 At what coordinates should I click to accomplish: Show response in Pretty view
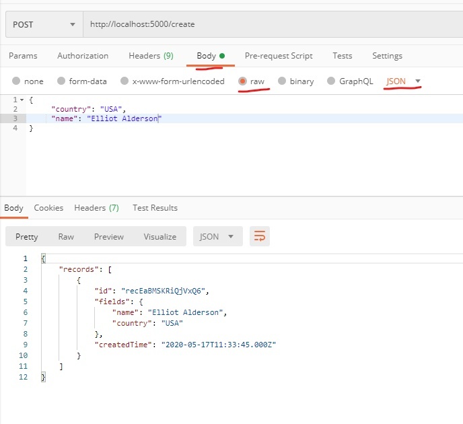pyautogui.click(x=27, y=236)
